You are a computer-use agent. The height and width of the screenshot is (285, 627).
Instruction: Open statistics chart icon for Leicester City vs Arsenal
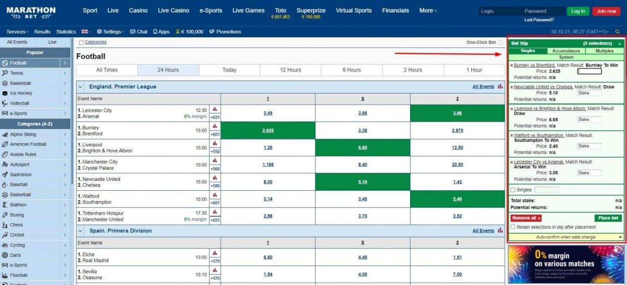click(215, 109)
